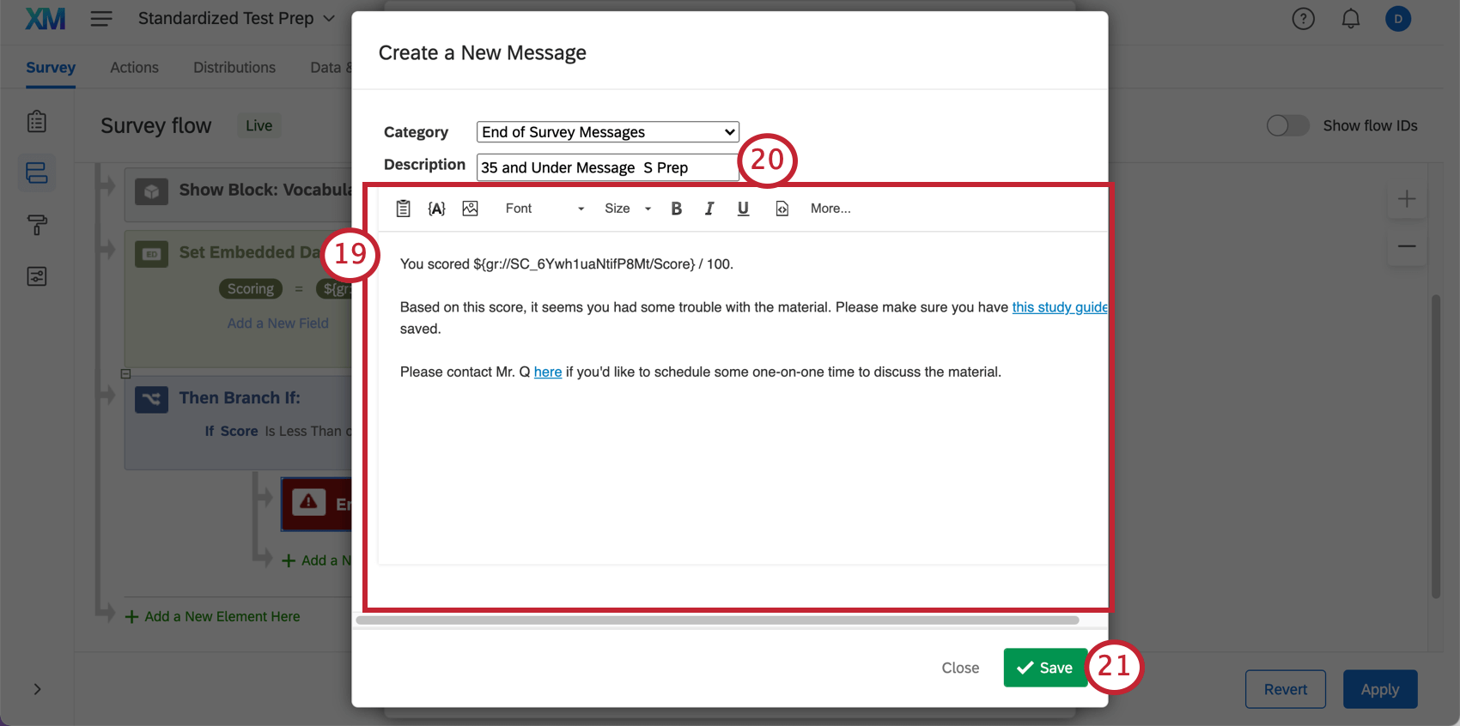Expand the Font dropdown
Image resolution: width=1460 pixels, height=726 pixels.
coord(544,209)
